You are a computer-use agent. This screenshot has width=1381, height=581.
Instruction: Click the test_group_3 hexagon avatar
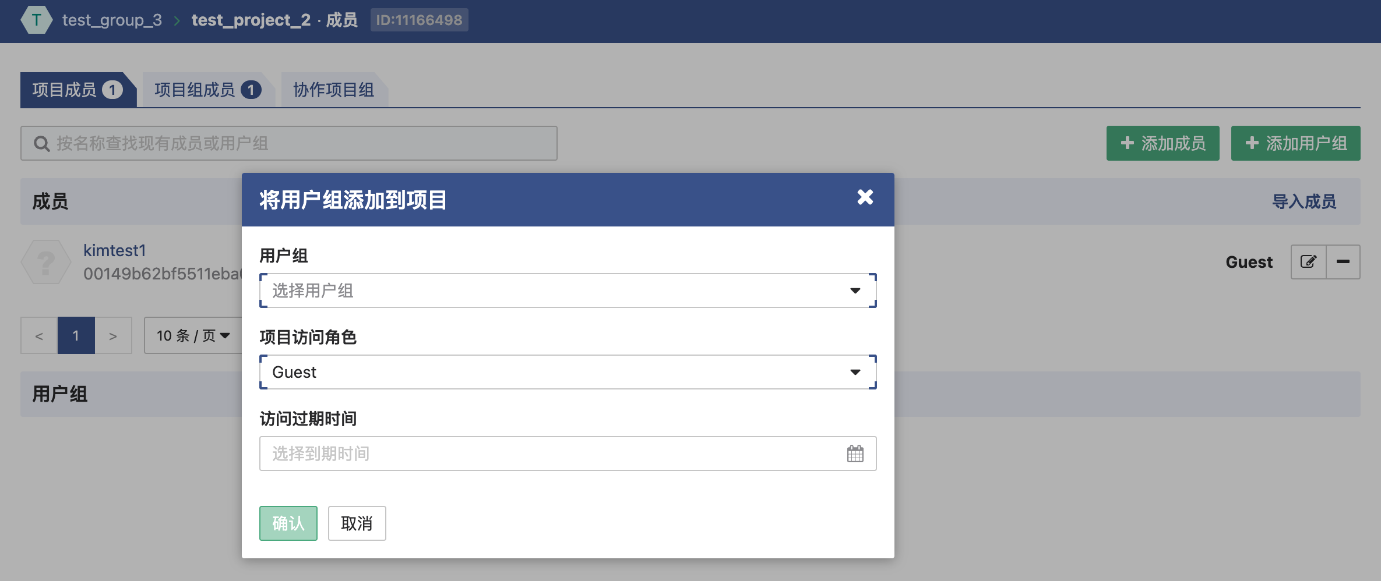tap(36, 20)
